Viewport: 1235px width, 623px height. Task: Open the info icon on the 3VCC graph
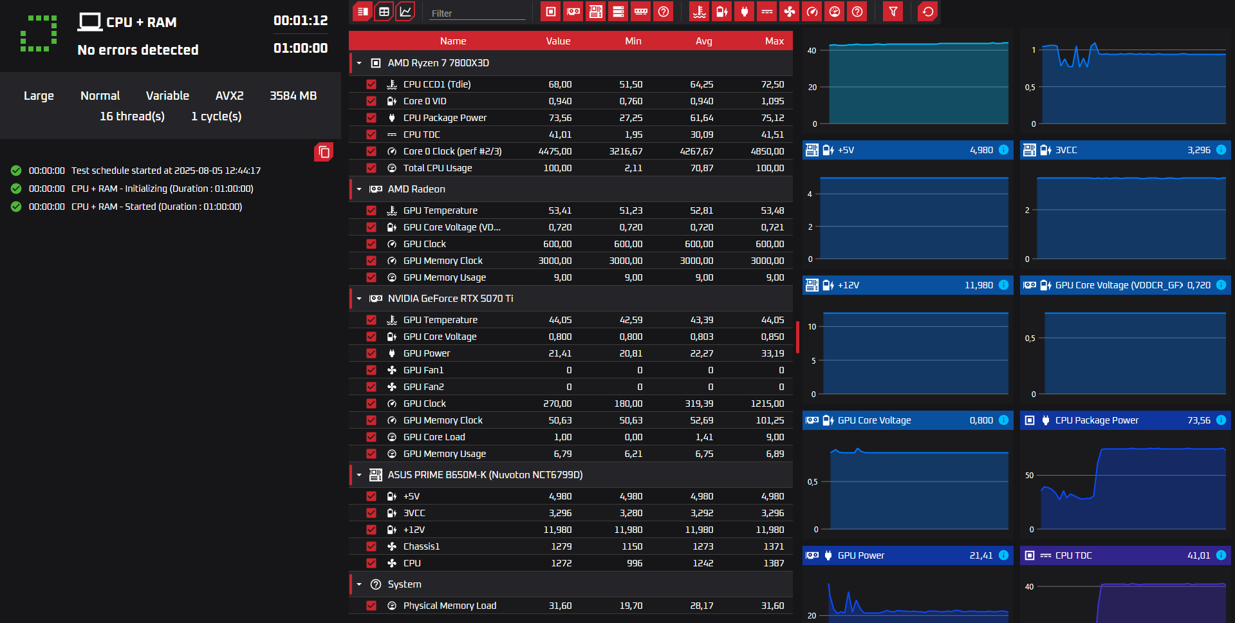tap(1221, 150)
